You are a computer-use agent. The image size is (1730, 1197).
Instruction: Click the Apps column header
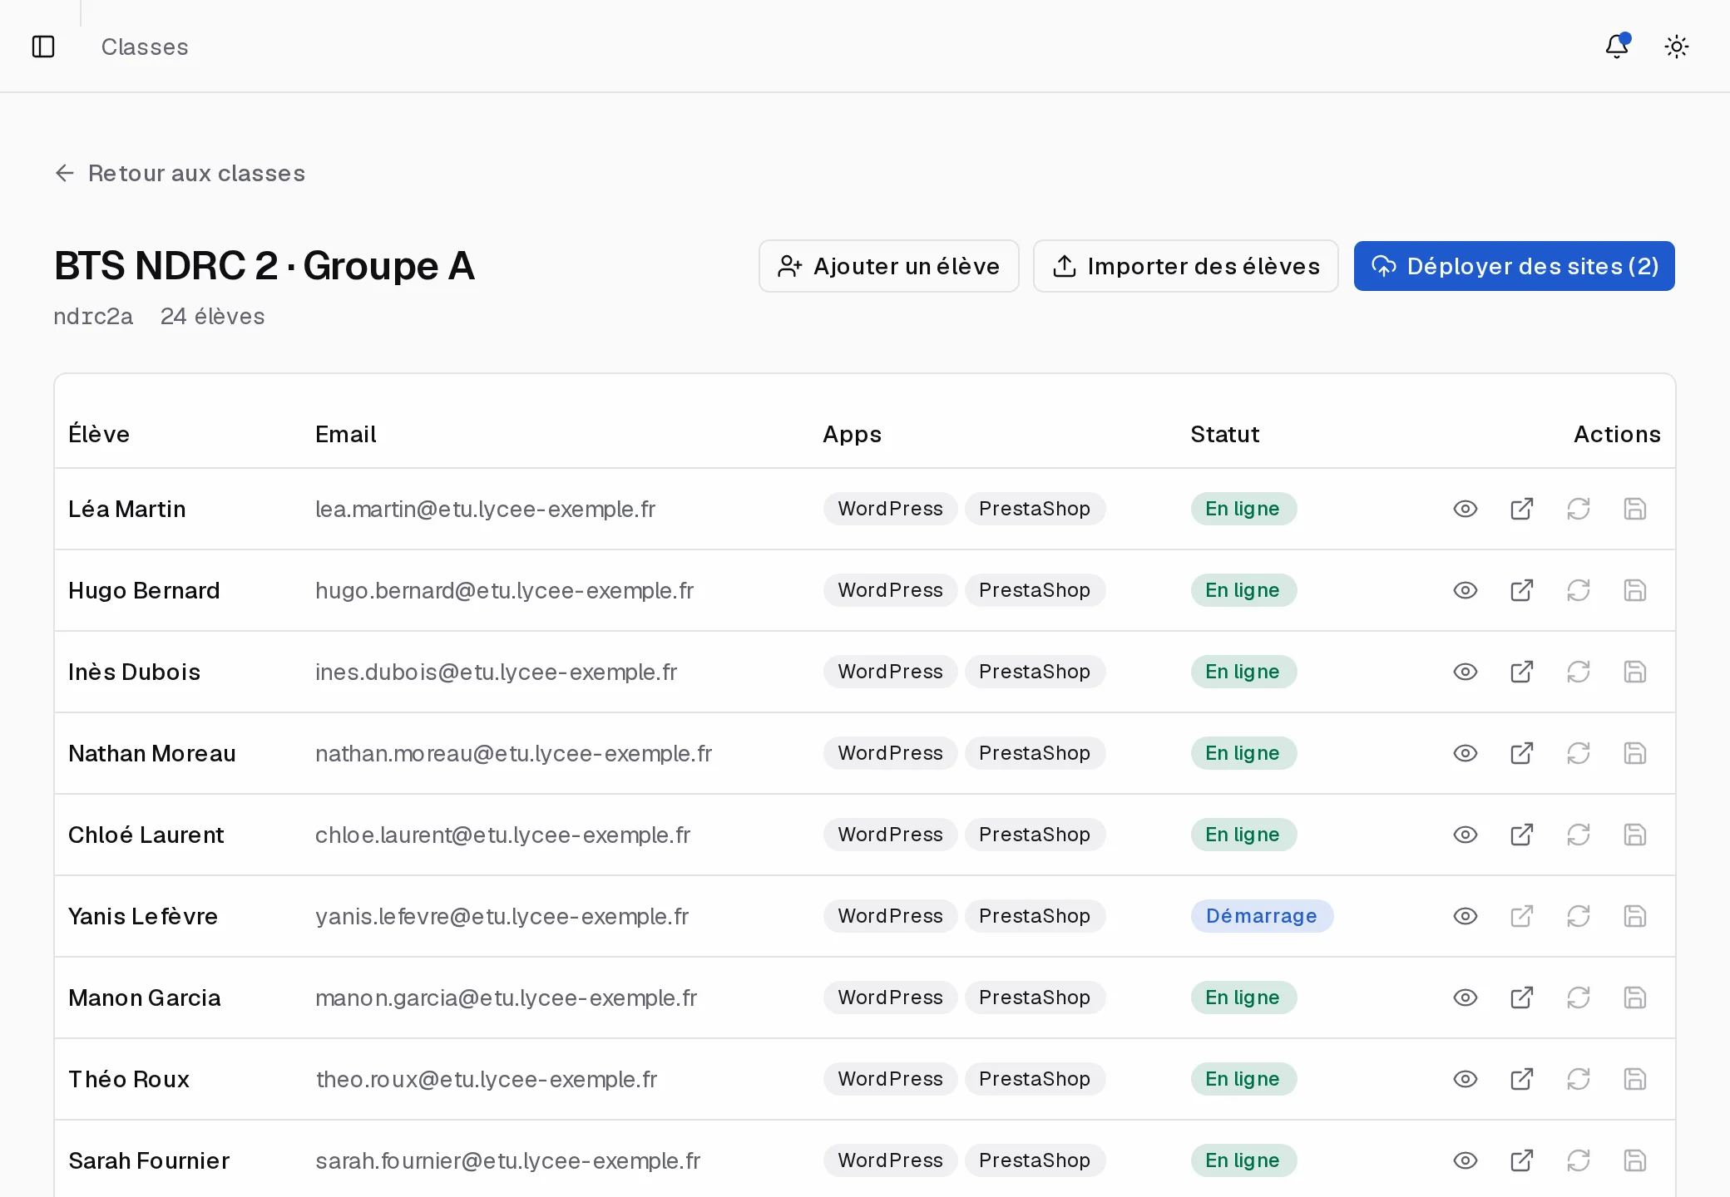[852, 434]
